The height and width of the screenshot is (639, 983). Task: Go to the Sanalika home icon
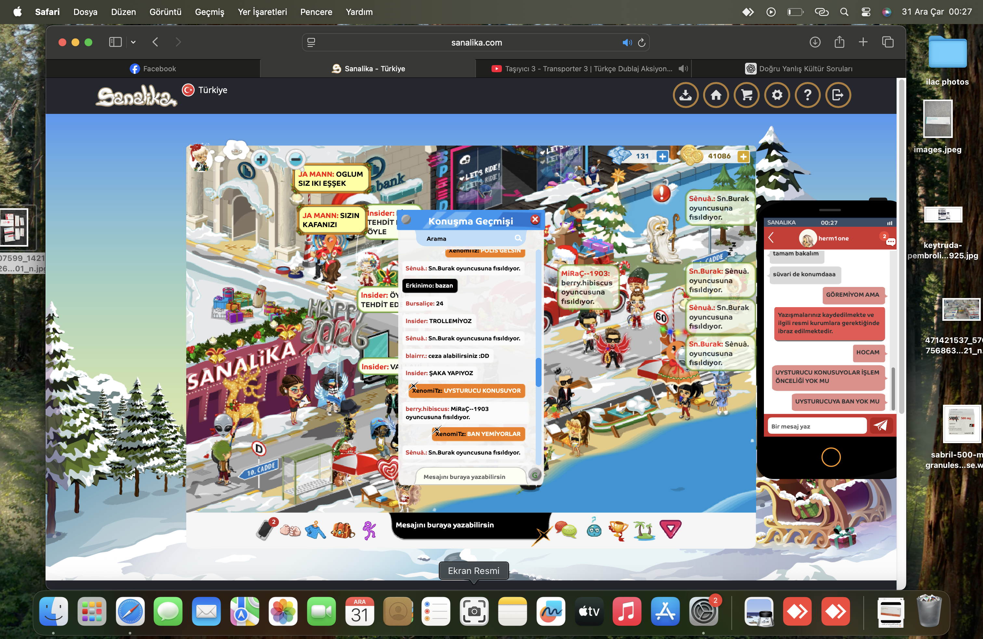(716, 95)
